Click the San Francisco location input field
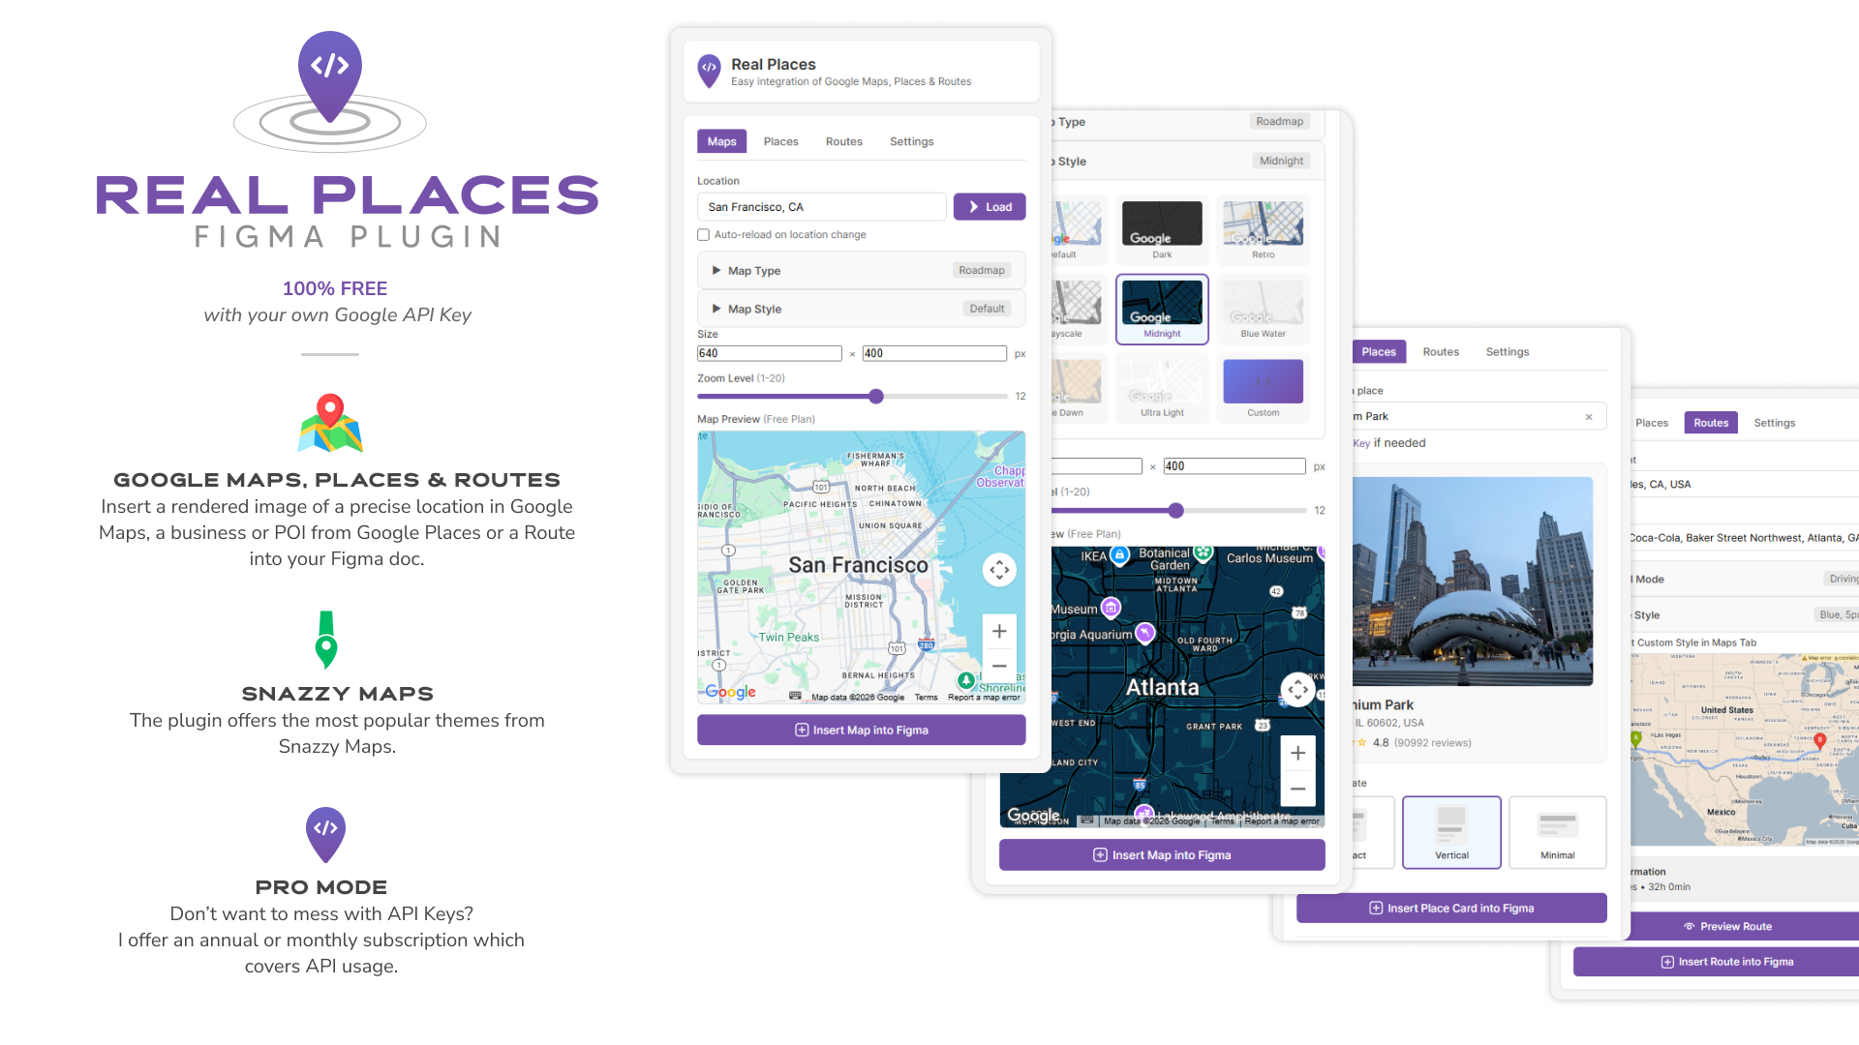The image size is (1859, 1045). click(821, 206)
